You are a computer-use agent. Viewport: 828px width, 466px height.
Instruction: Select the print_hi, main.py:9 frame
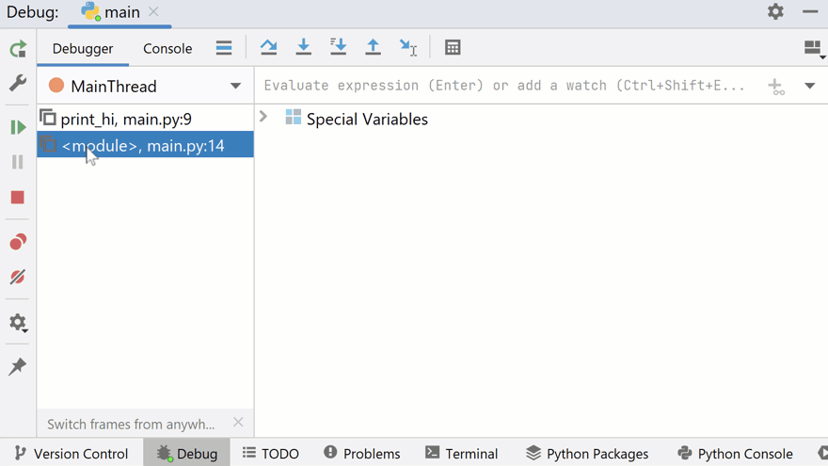145,119
